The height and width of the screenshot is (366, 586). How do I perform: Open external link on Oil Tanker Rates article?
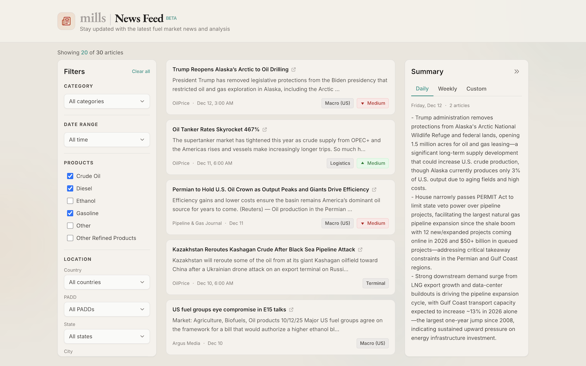click(x=265, y=129)
